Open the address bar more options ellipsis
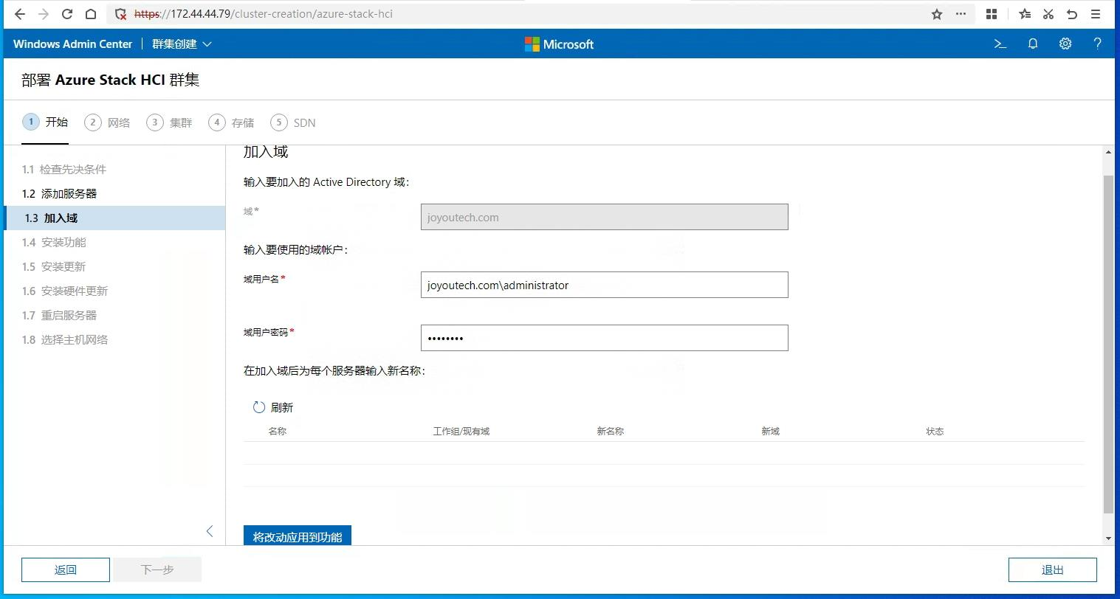 (961, 14)
